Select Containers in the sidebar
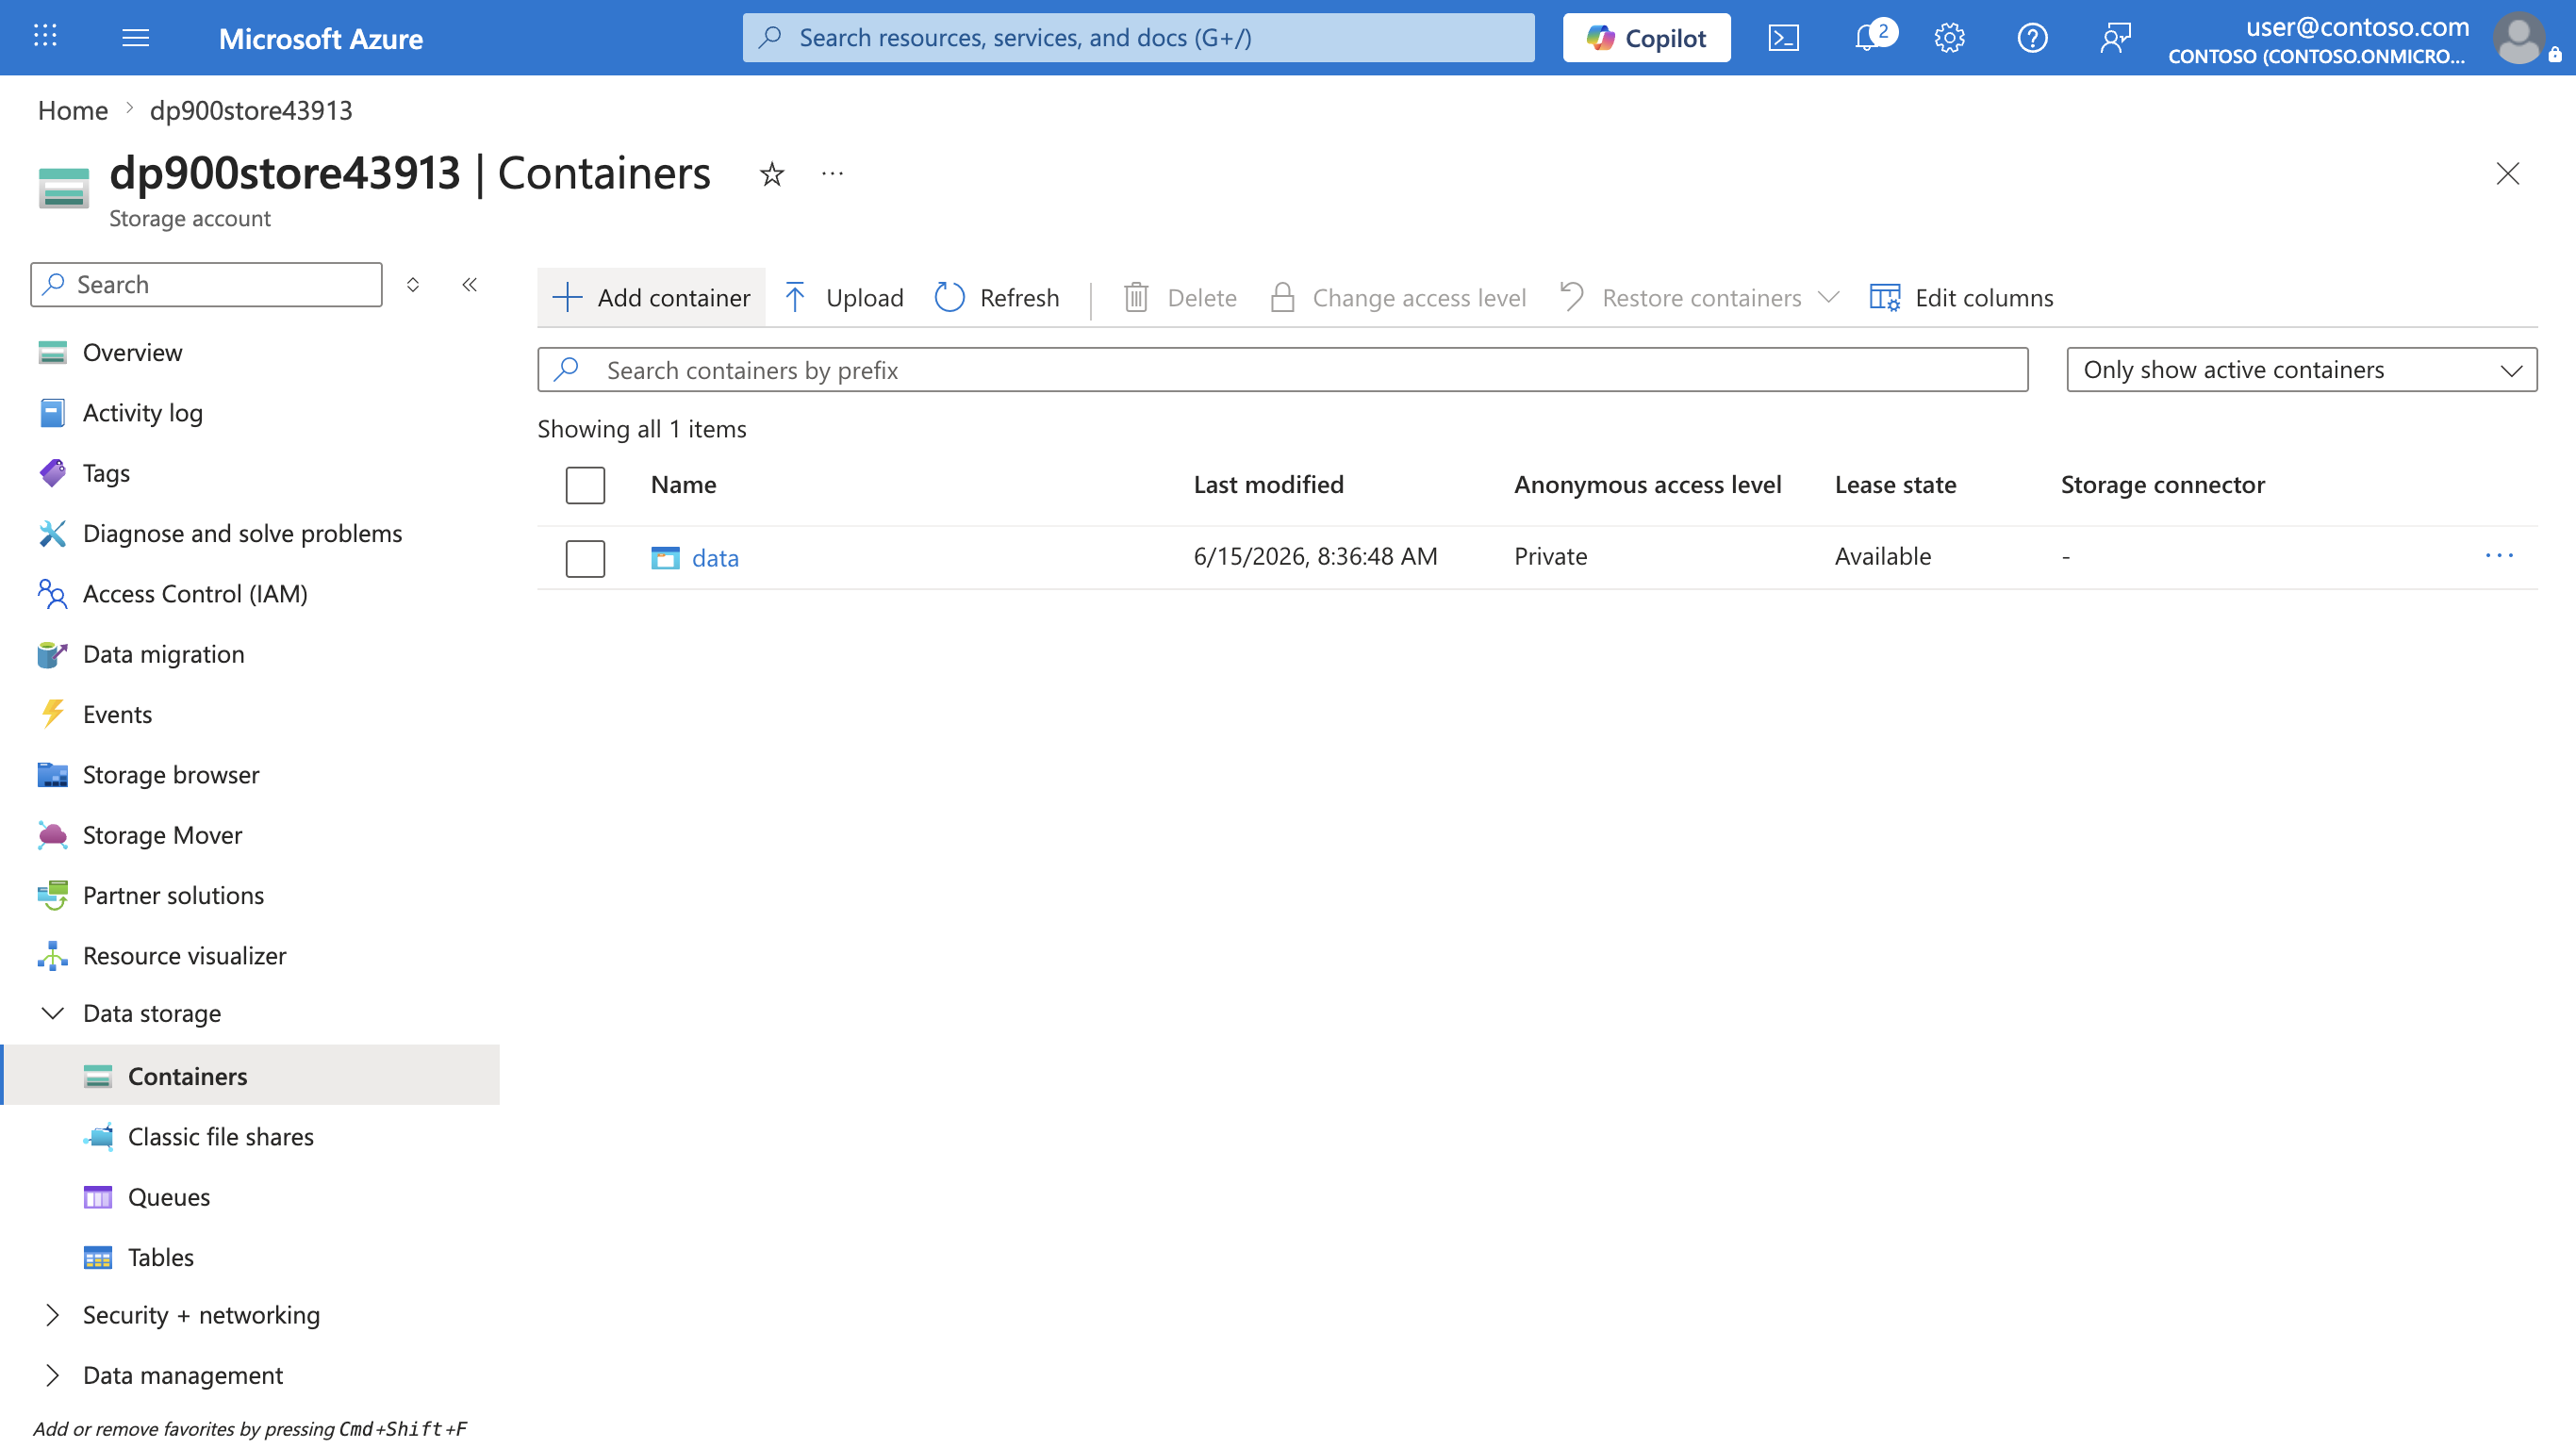Screen dimensions: 2576x1448 click(250, 1076)
